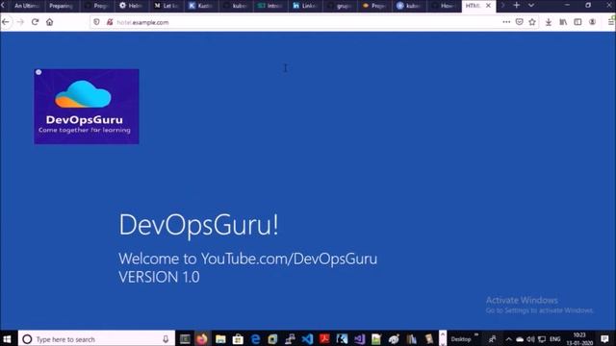This screenshot has height=346, width=616.
Task: Save page to Pocket icon
Action: click(520, 22)
